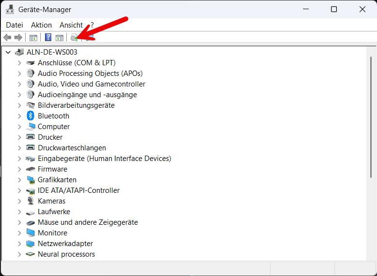Viewport: 377px width, 276px height.
Task: Toggle the console tree toolbar icon
Action: (x=33, y=38)
